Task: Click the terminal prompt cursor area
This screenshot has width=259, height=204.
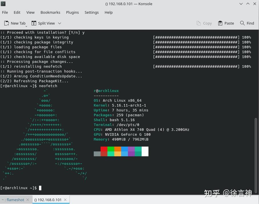Action: pyautogui.click(x=40, y=188)
